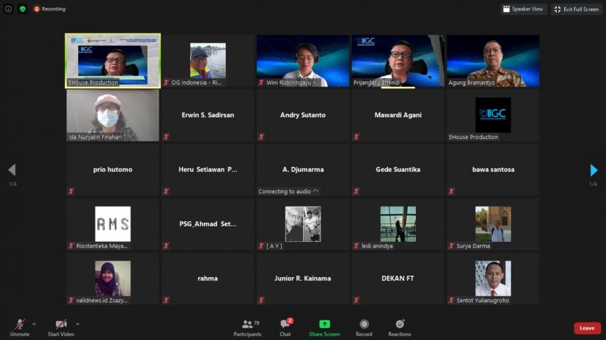Click the DEKAN FT participant tile
Screen dimensions: 606x340
pyautogui.click(x=398, y=278)
